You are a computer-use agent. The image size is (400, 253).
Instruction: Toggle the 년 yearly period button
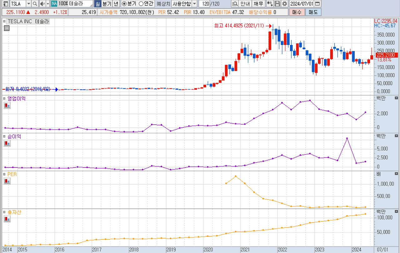click(x=116, y=4)
